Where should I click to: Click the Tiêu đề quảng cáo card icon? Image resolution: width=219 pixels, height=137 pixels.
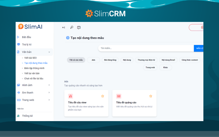[x=119, y=96]
